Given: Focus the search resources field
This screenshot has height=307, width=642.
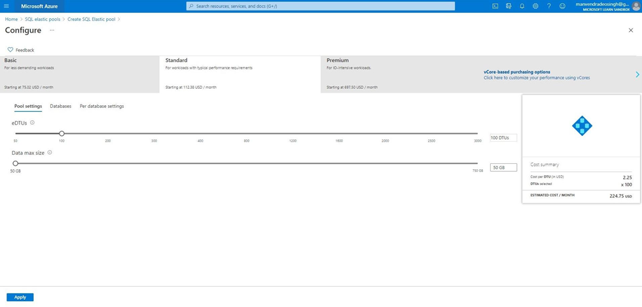Looking at the screenshot, I should coord(320,6).
